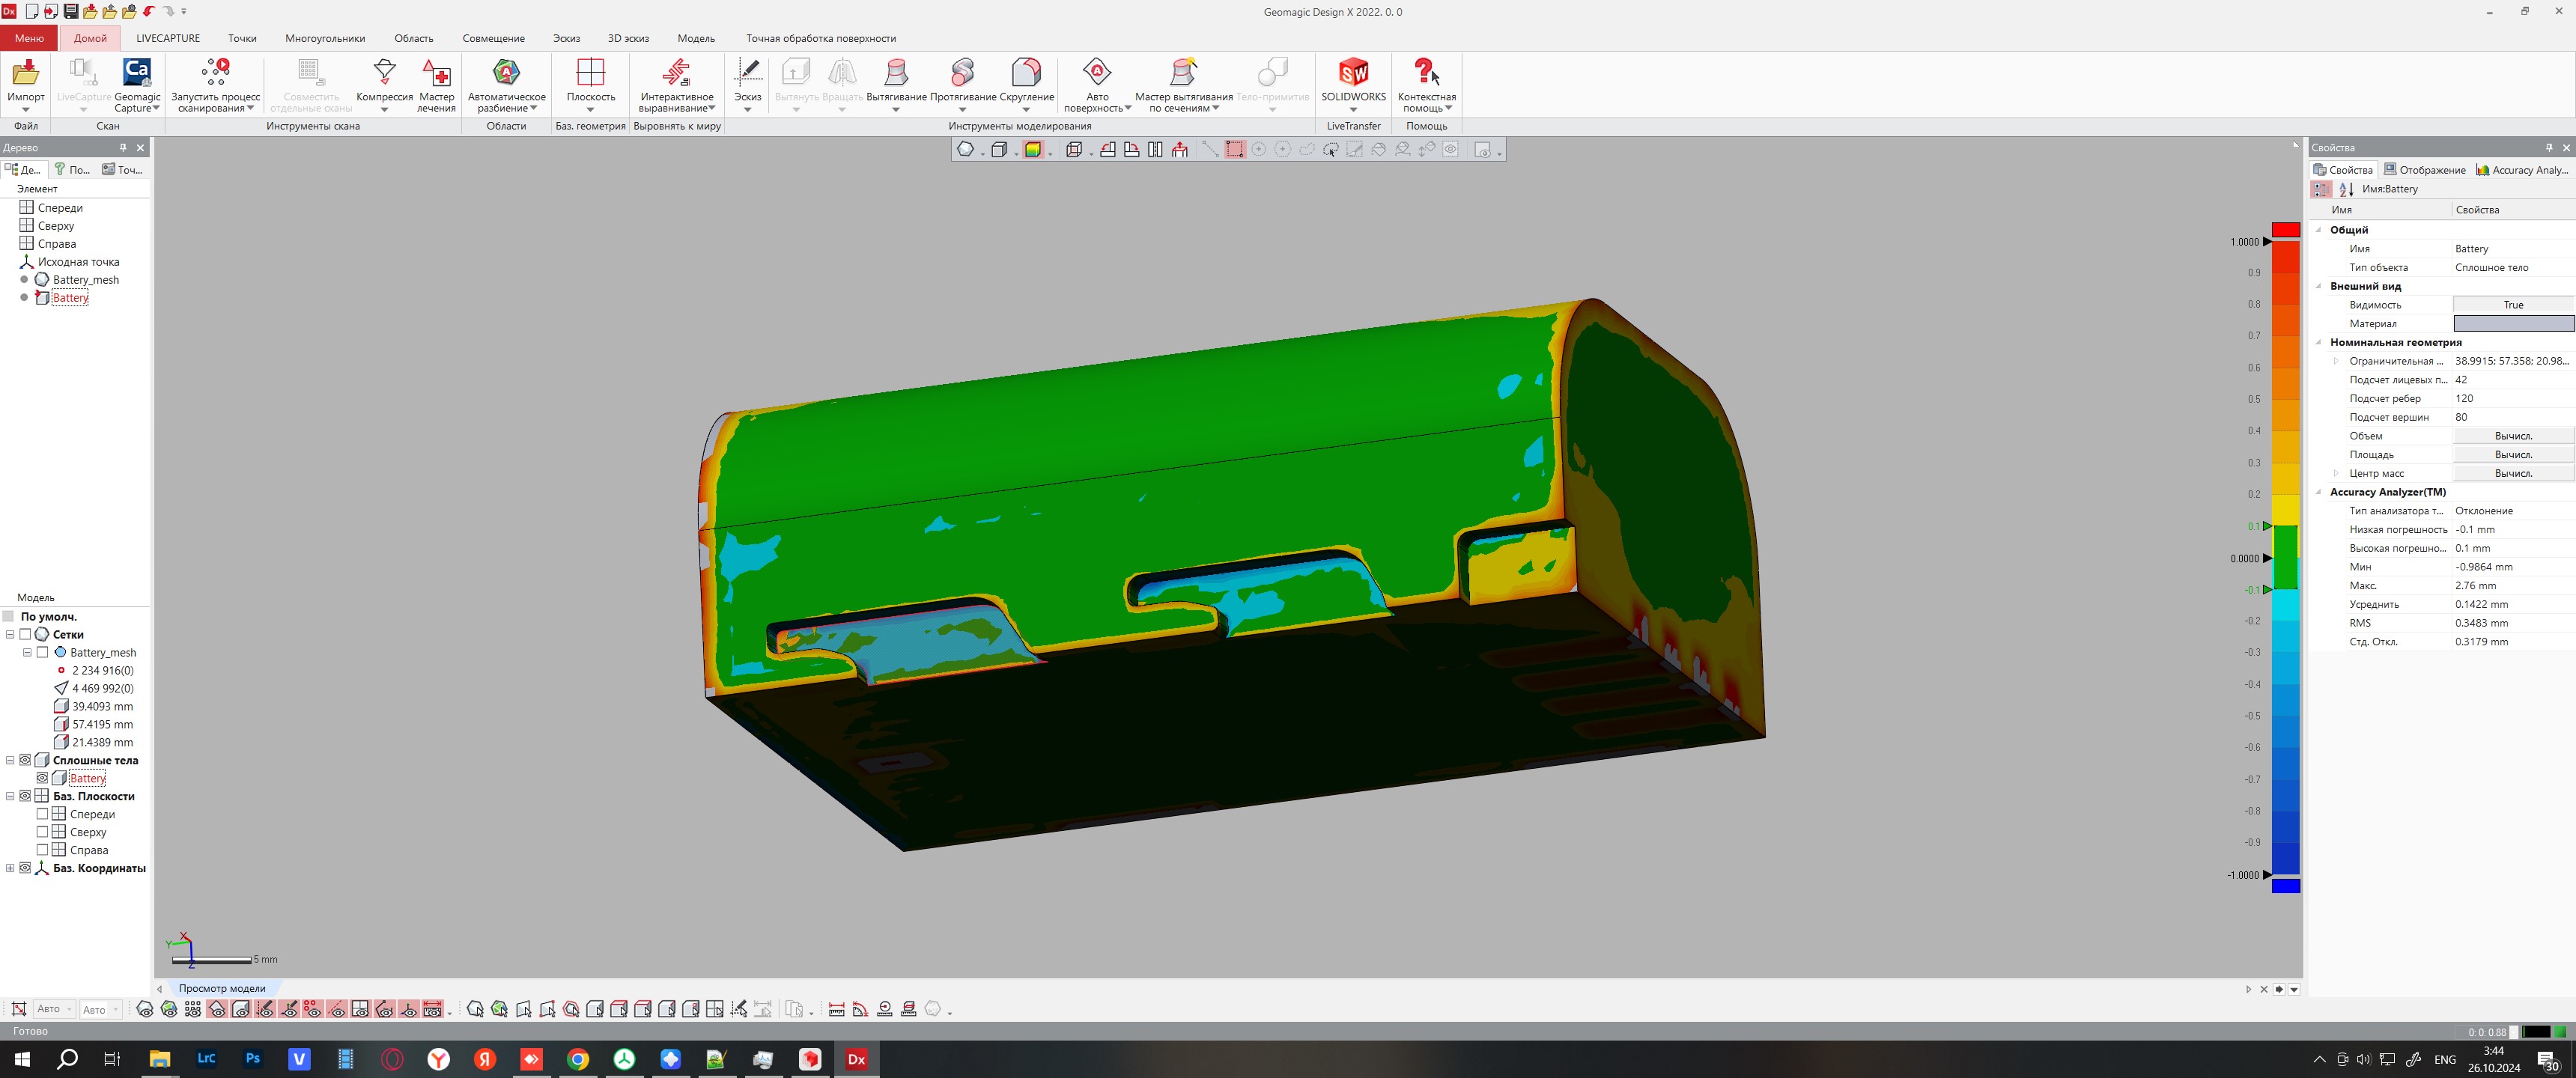Open the Многоугольники ribbon tab
Viewport: 2576px width, 1078px height.
(324, 38)
